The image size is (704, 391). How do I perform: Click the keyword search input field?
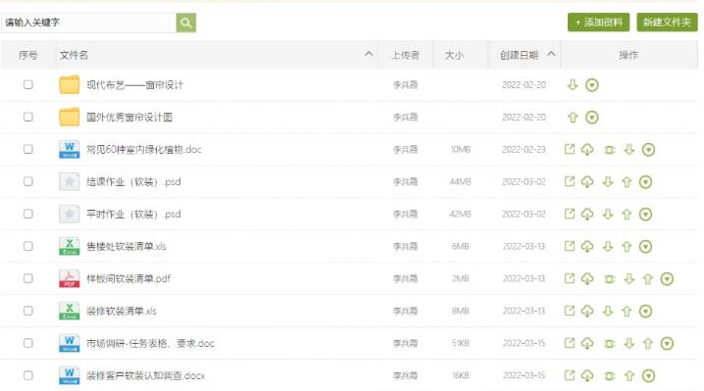(x=88, y=23)
